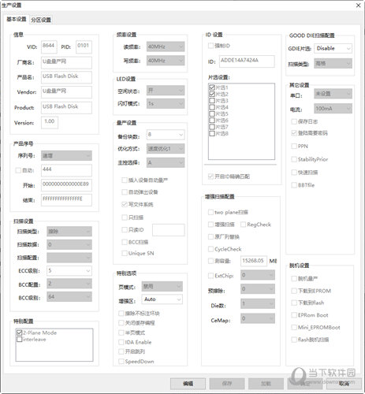Enable the Unique SN checkbox
365x394 pixels.
(x=125, y=253)
